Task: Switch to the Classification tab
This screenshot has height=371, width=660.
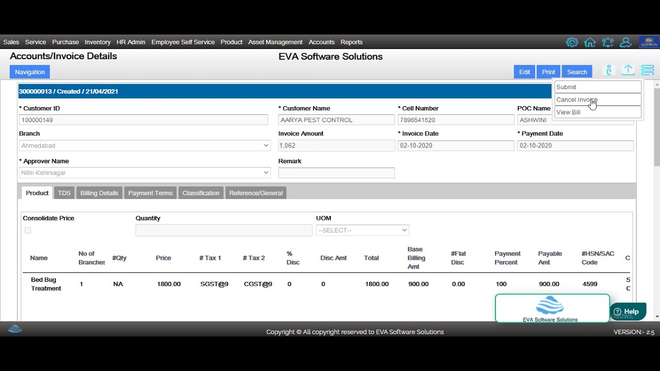Action: pos(201,193)
